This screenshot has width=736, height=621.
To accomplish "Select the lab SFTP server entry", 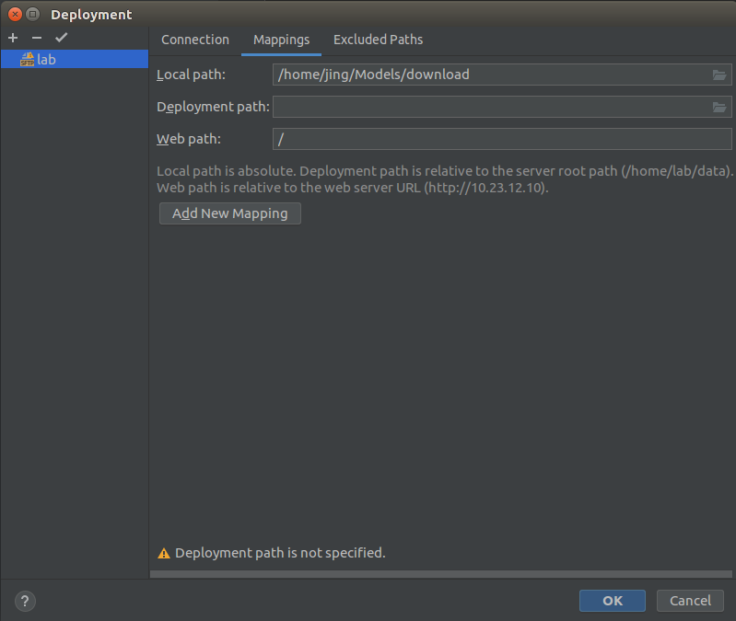I will [75, 60].
